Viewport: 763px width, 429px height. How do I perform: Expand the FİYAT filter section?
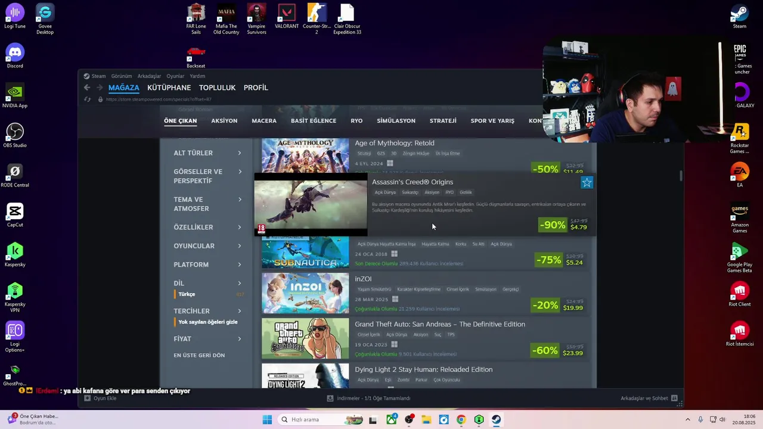[x=207, y=339]
